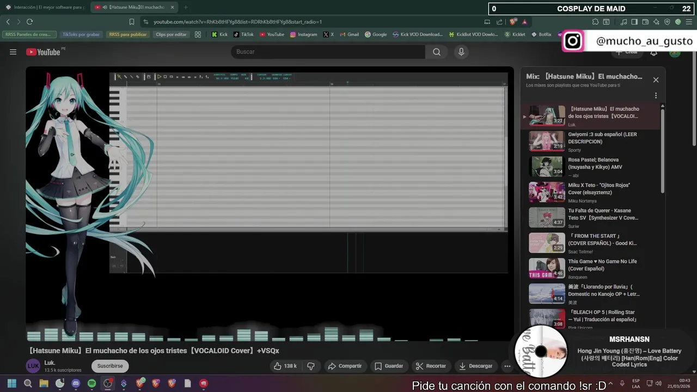Screen dimensions: 697x392
Task: Open the KickBot VOD Download bookmark
Action: coord(473,34)
